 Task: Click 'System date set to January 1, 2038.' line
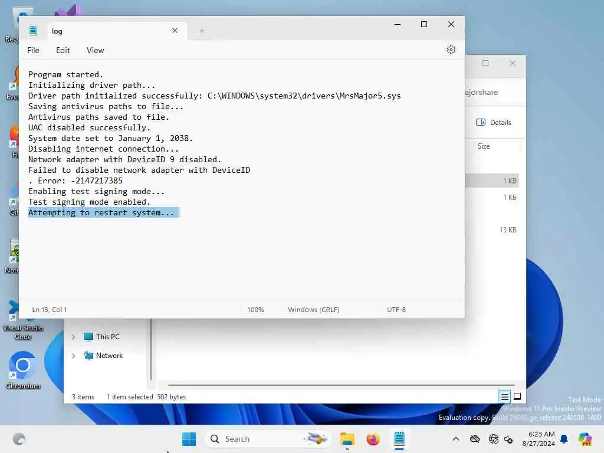110,138
